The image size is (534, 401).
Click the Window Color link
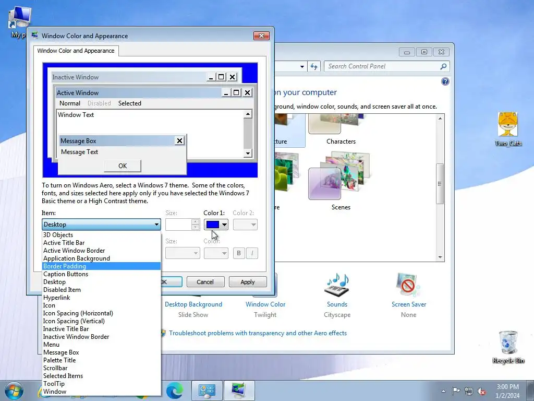[x=265, y=304]
